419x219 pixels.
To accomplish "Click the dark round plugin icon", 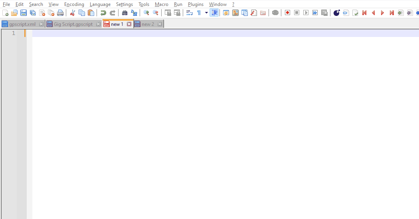I will [x=337, y=13].
